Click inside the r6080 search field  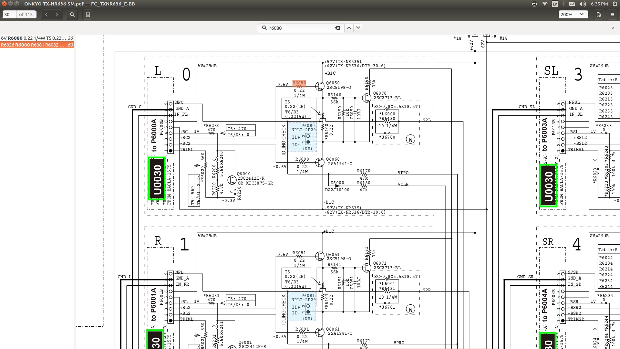300,28
